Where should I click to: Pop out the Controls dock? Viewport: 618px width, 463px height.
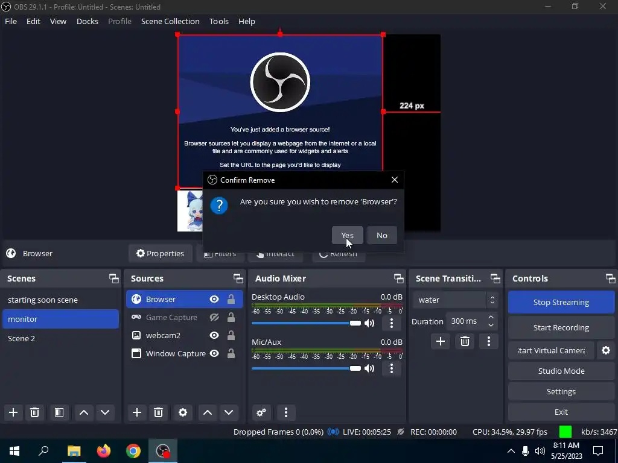point(611,279)
